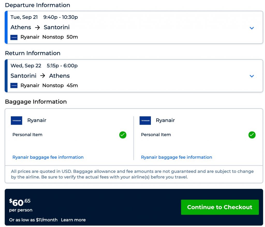Open right Ryanair baggage fee information link
This screenshot has height=227, width=265.
pos(176,157)
